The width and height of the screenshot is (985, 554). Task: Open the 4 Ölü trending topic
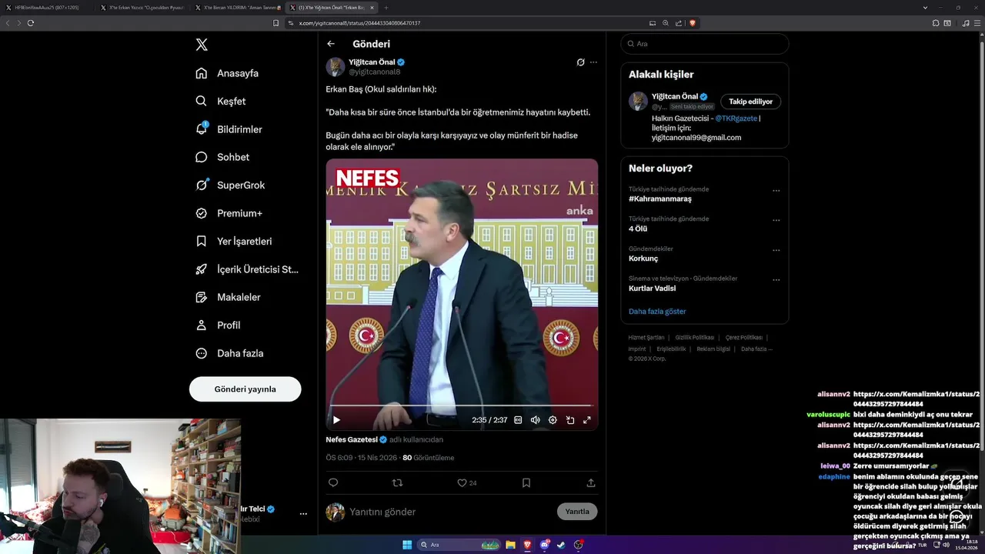coord(638,229)
